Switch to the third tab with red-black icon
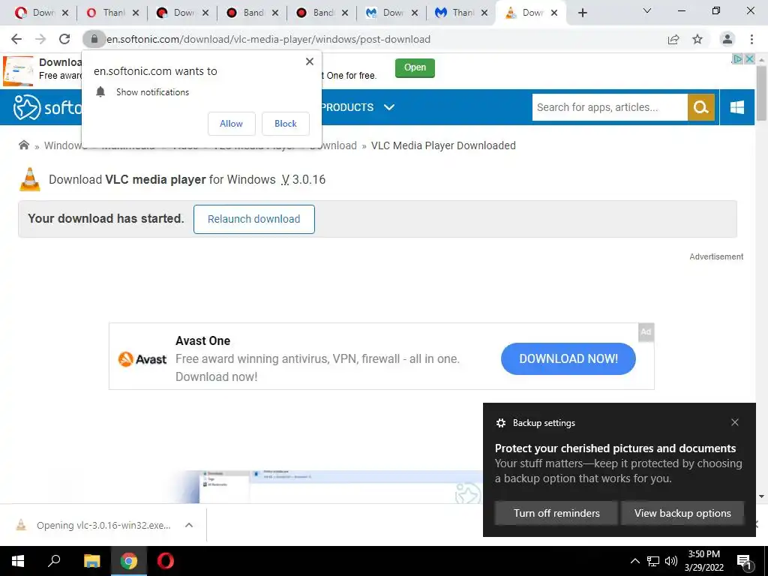The width and height of the screenshot is (768, 576). click(181, 13)
